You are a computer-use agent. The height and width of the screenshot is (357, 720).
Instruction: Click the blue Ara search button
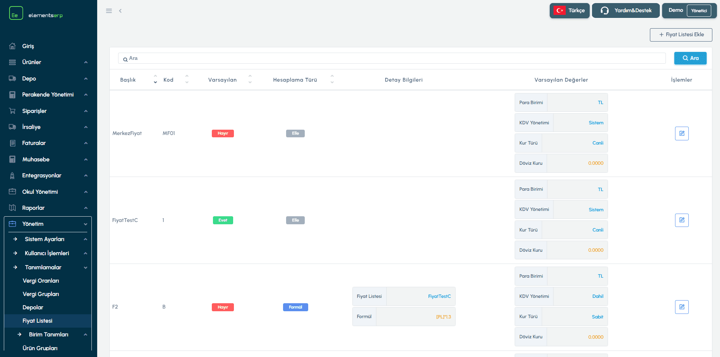[690, 58]
